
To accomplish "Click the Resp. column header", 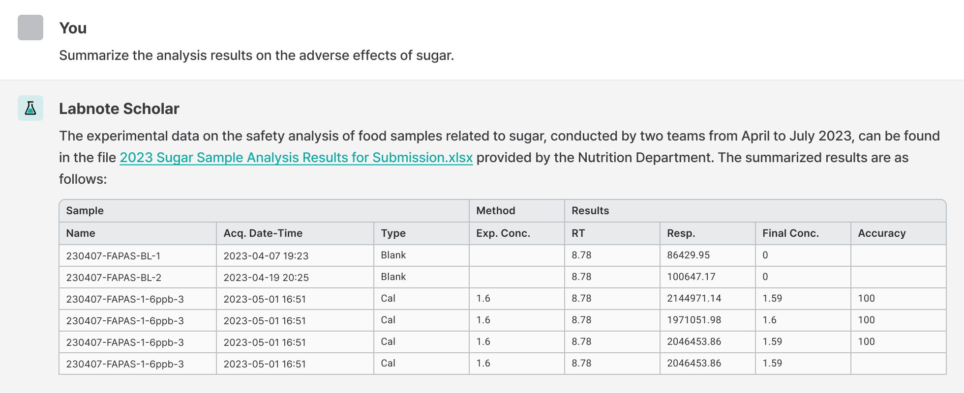I will [x=681, y=233].
